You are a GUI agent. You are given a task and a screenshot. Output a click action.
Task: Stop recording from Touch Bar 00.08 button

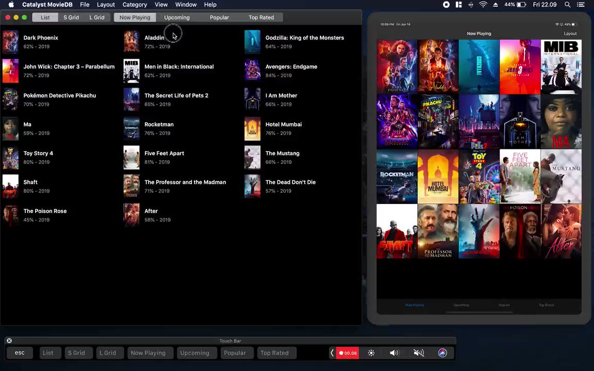(348, 353)
